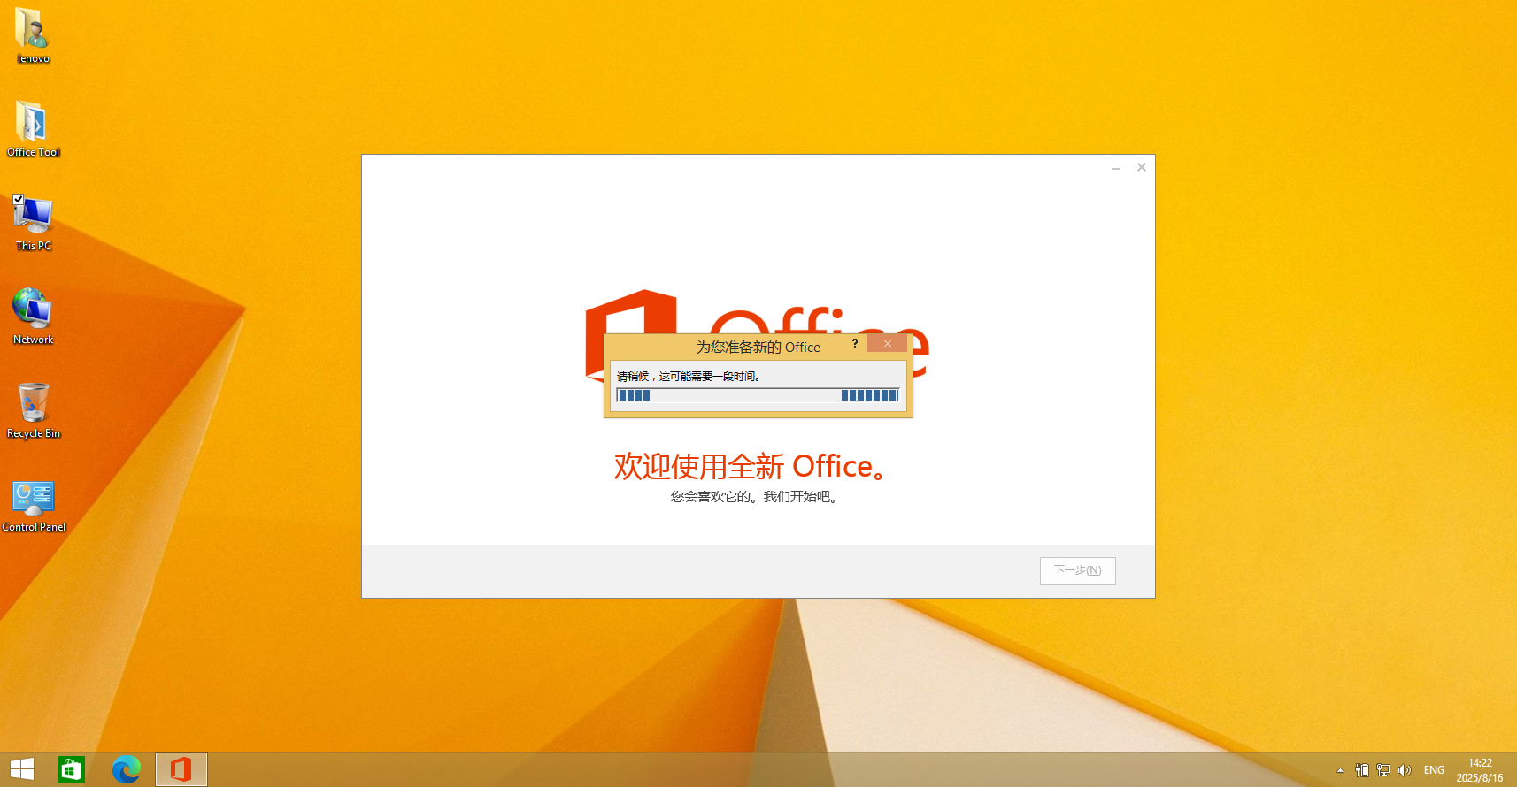Click the help question mark in dialog
1517x787 pixels.
(855, 343)
